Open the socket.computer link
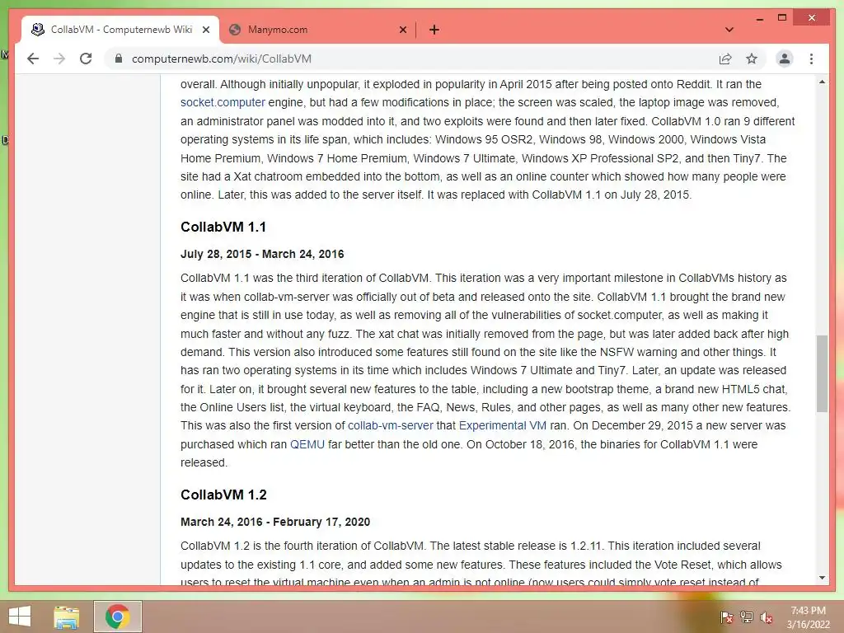The image size is (844, 633). click(223, 102)
